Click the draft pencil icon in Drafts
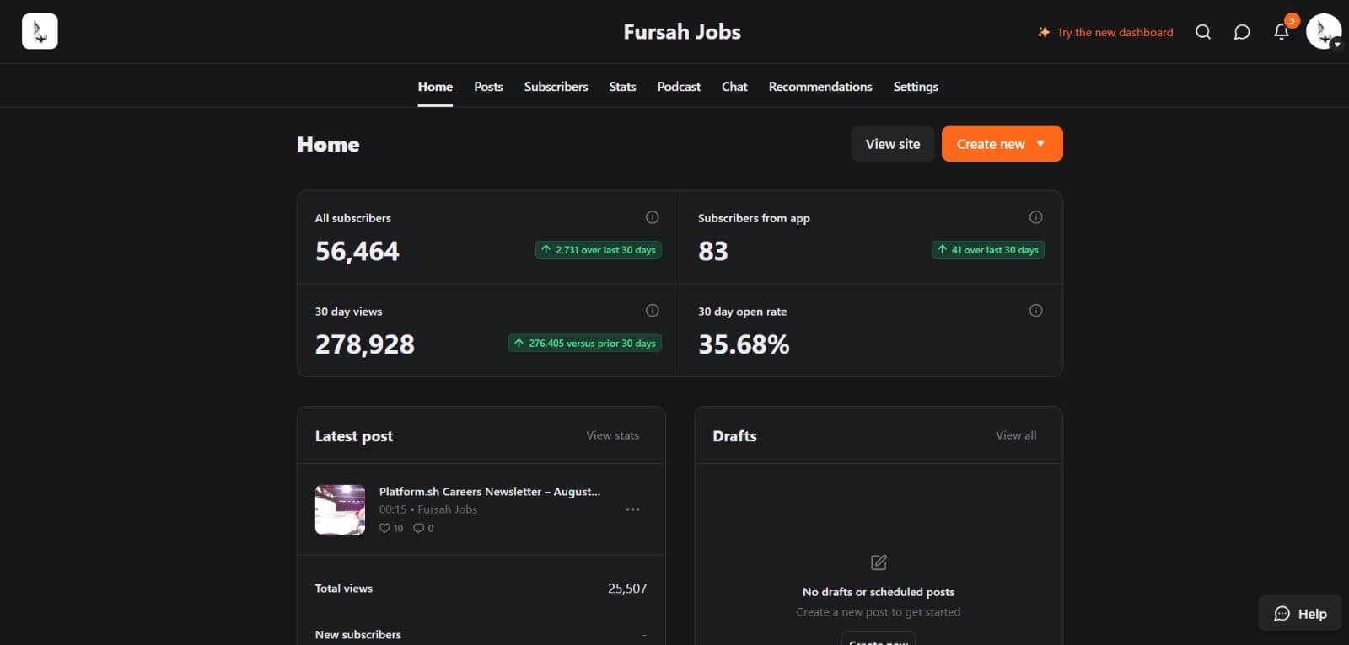 (879, 562)
